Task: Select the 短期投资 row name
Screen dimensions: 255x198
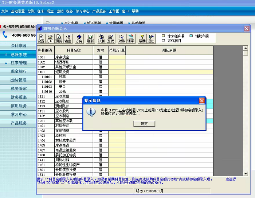Action: [62, 72]
